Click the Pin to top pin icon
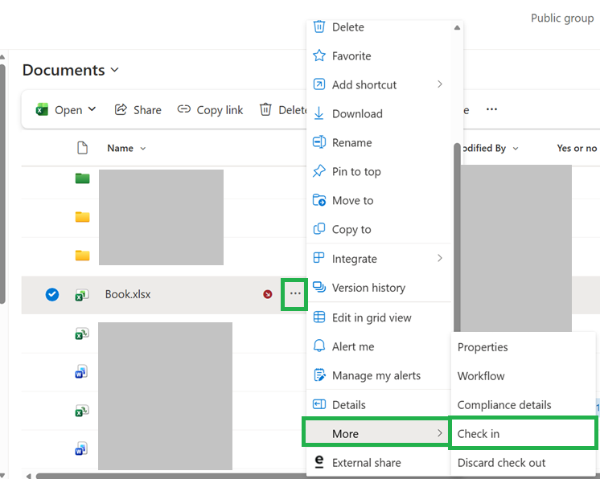The width and height of the screenshot is (600, 479). [319, 171]
